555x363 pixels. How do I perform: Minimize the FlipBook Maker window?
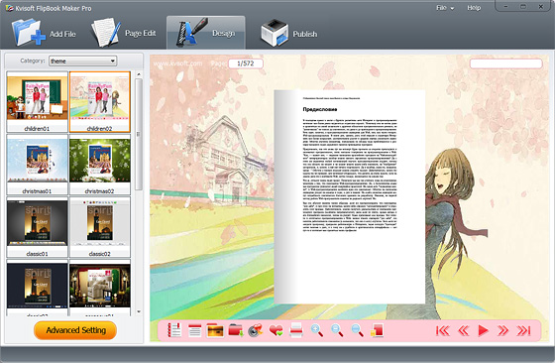tap(505, 7)
